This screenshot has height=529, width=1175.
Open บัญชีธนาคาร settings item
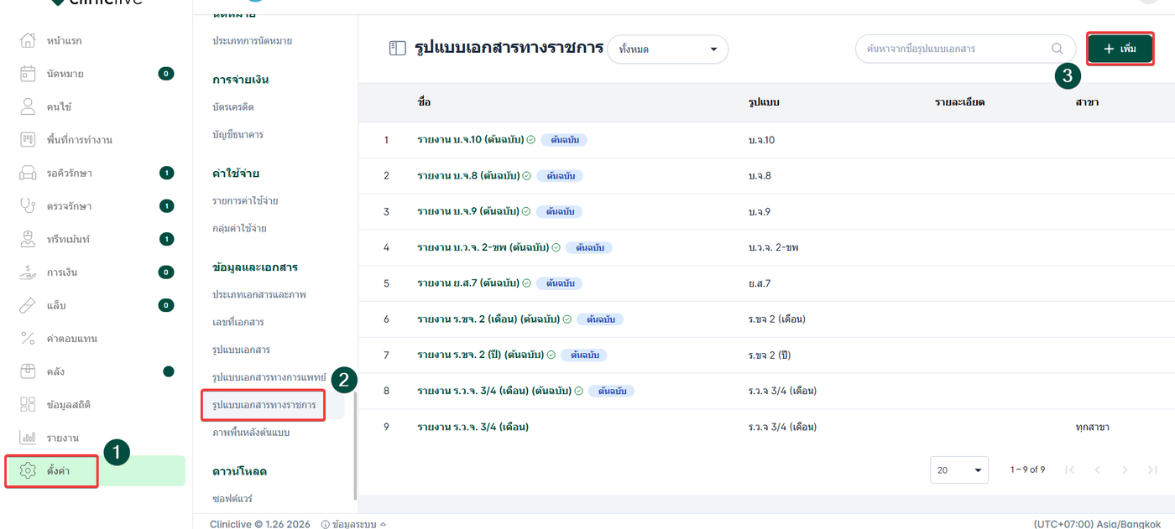tap(238, 134)
